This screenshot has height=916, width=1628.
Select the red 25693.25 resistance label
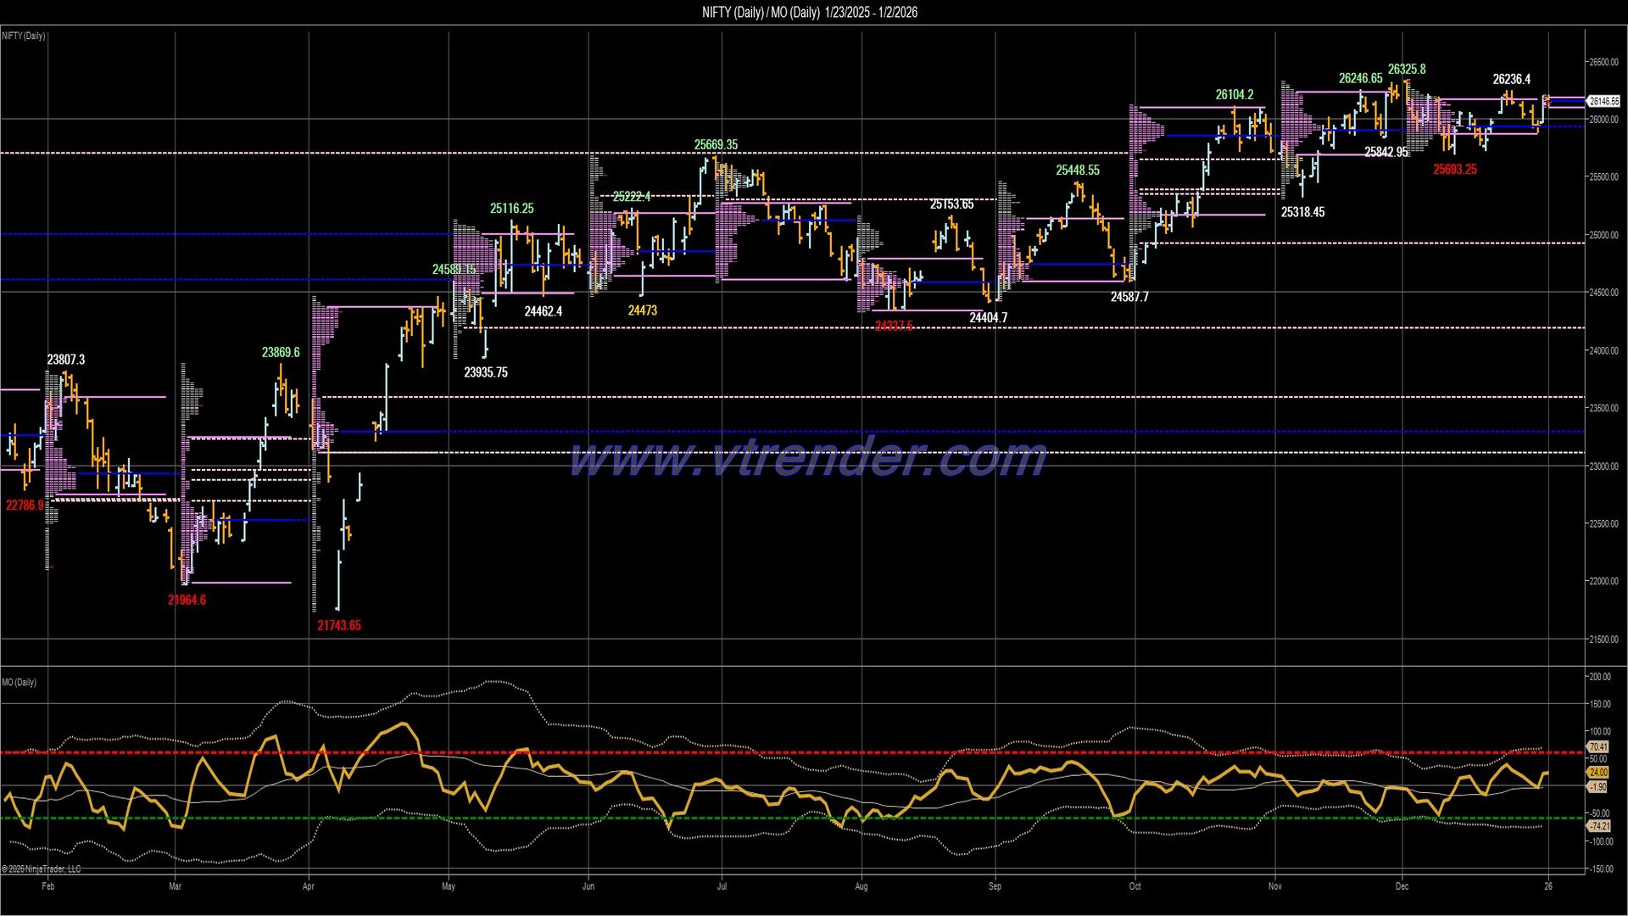coord(1453,170)
